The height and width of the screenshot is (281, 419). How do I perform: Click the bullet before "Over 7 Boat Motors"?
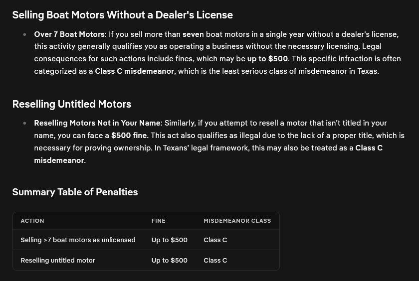(x=24, y=35)
